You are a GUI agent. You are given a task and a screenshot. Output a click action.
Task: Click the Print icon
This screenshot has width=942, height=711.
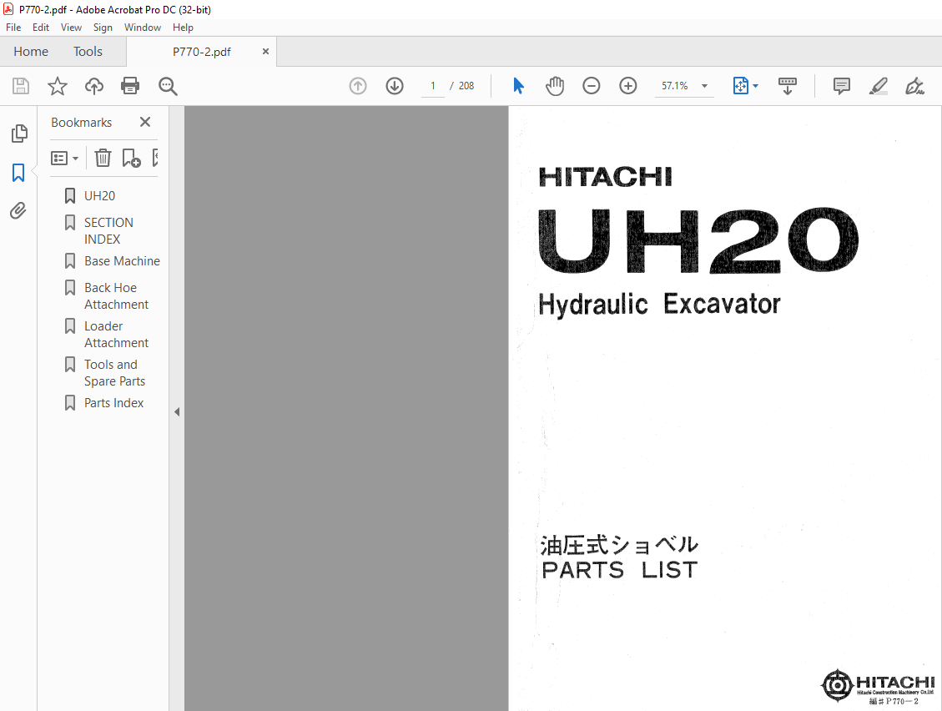pyautogui.click(x=130, y=86)
